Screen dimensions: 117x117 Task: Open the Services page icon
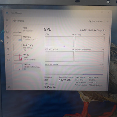(x=8, y=60)
